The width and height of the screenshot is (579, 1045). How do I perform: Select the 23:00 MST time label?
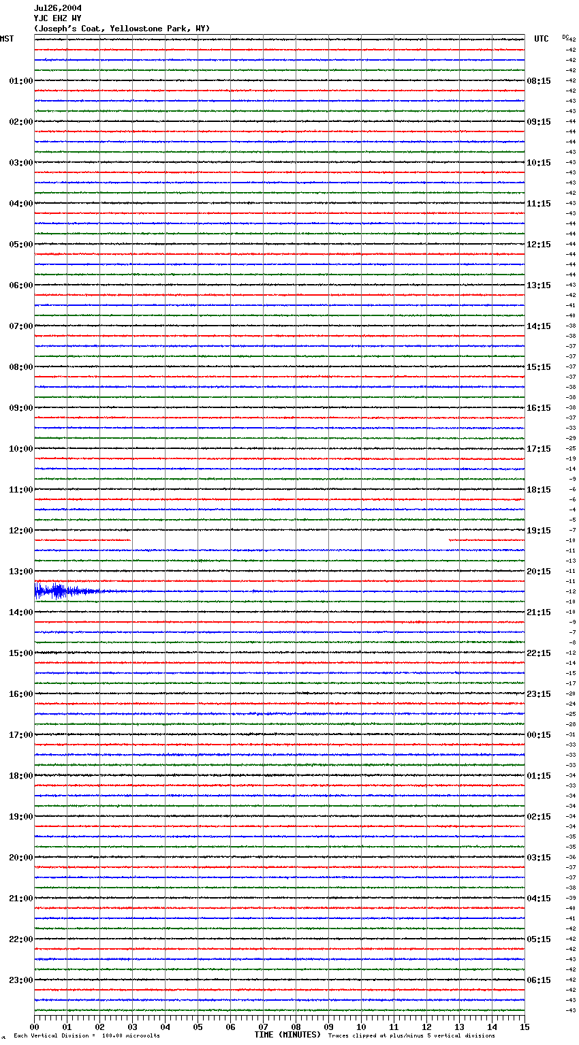pyautogui.click(x=21, y=980)
